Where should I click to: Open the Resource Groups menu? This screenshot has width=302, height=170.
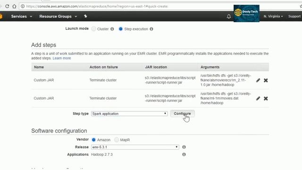pyautogui.click(x=58, y=17)
